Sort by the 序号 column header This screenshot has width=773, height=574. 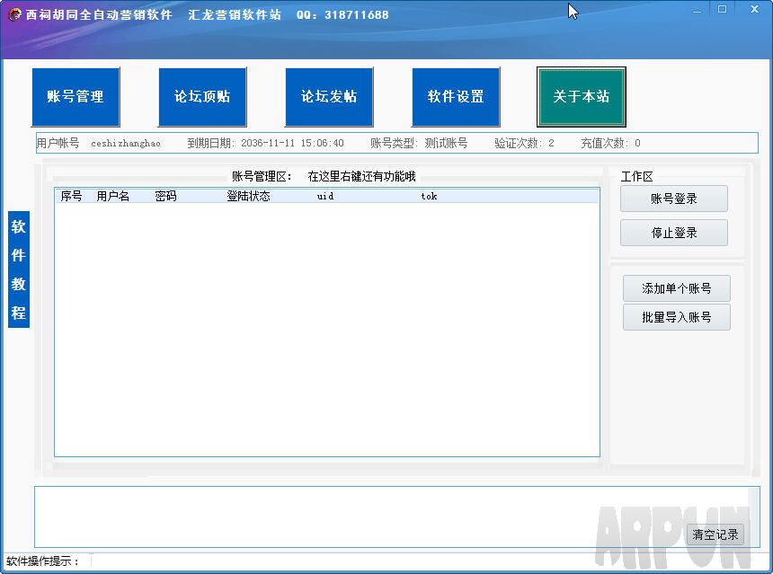(x=72, y=196)
